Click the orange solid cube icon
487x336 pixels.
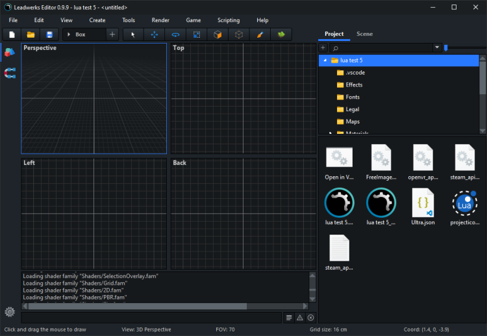coord(218,34)
